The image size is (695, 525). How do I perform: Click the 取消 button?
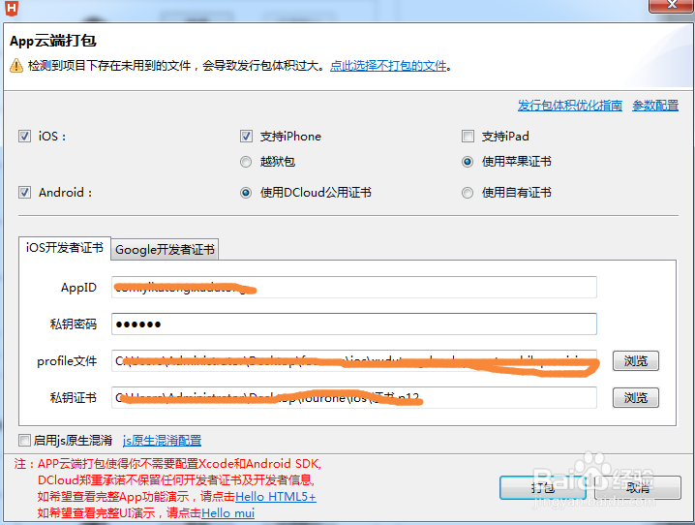[638, 488]
